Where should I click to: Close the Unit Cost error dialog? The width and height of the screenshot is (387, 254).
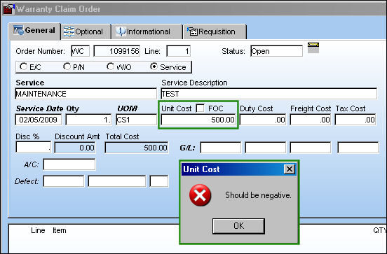[x=290, y=169]
